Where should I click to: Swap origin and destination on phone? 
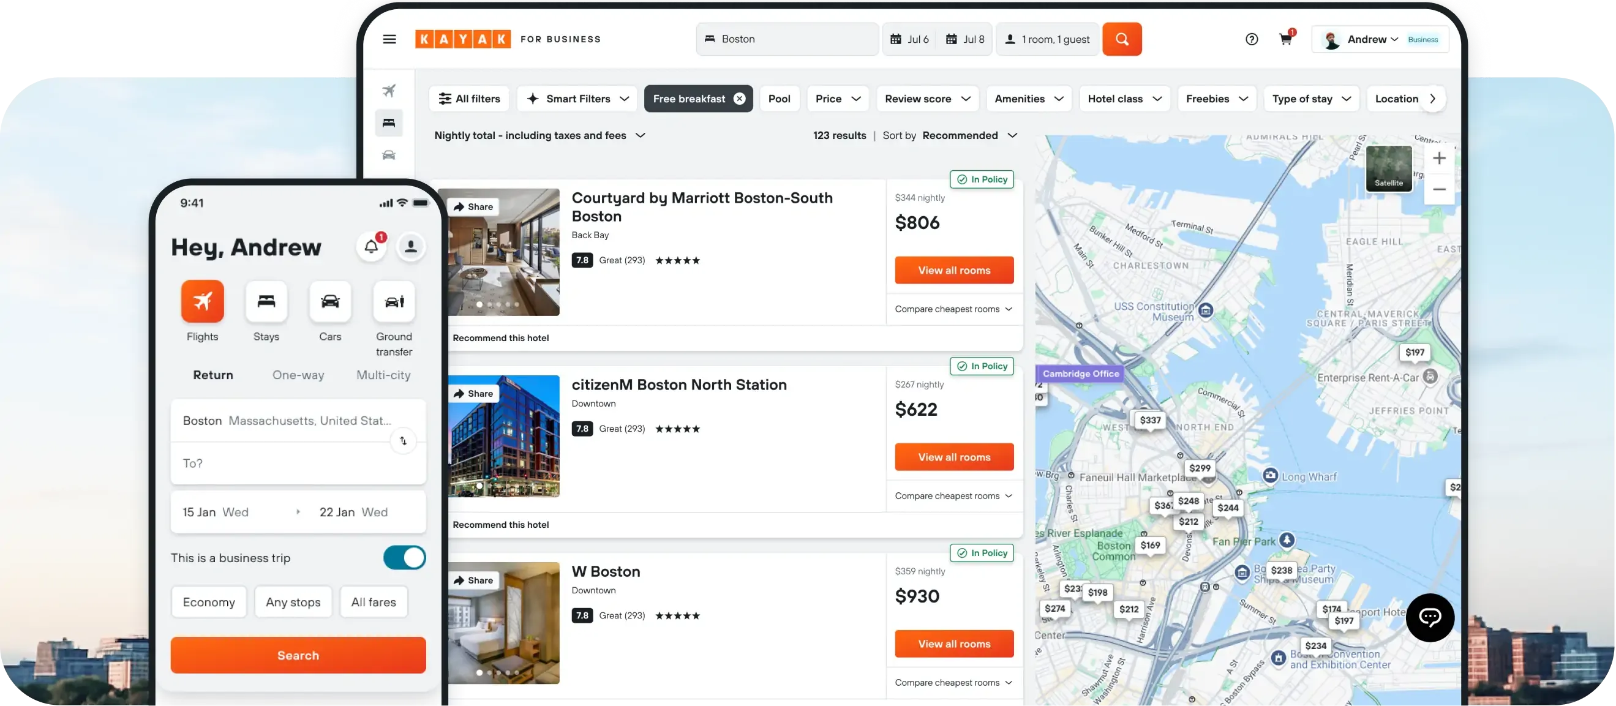(403, 441)
